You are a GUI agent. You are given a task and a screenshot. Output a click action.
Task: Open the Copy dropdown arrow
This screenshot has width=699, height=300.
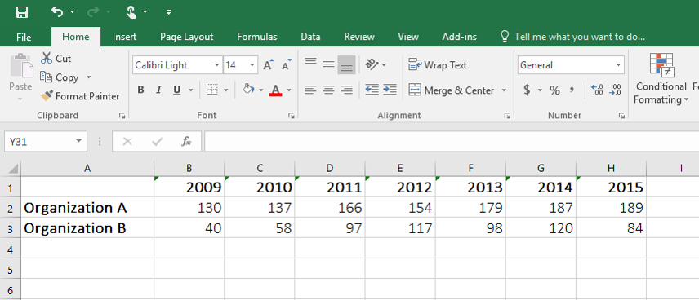tap(88, 77)
